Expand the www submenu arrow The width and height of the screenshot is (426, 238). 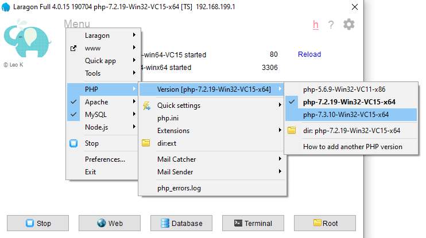134,48
